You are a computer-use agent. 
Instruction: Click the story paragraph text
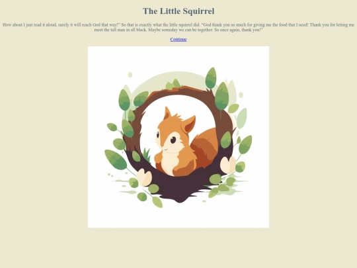point(178,27)
